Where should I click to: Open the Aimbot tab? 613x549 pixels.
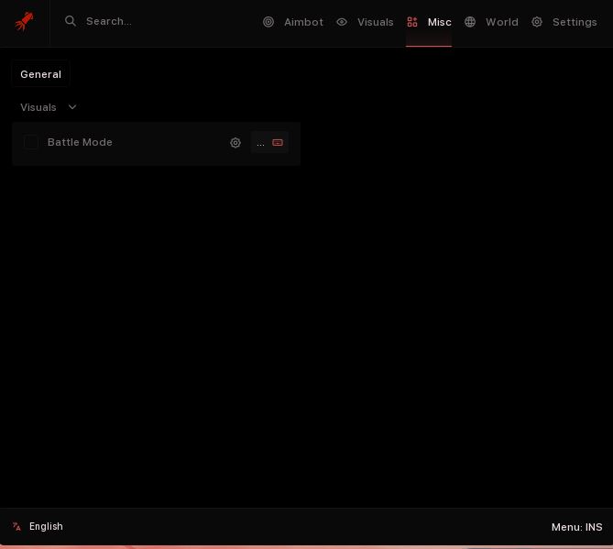303,22
